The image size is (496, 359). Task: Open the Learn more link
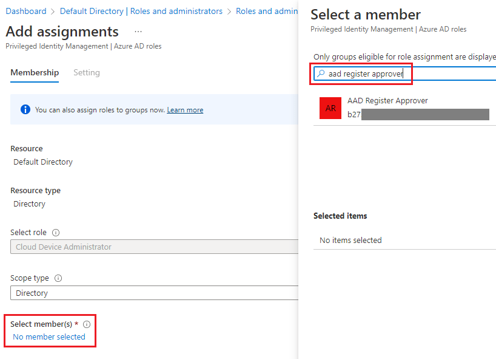(185, 110)
